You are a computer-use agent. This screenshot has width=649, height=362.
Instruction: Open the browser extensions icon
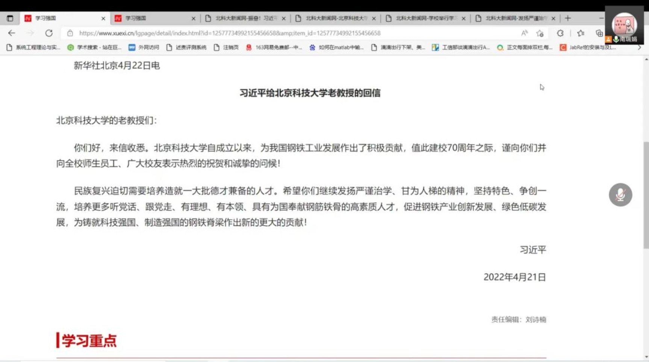pyautogui.click(x=560, y=33)
